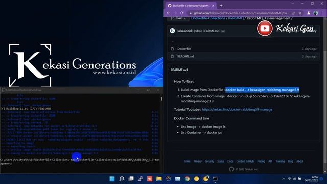Expand commit message ellipsis button
This screenshot has width=327, height=184.
point(223,31)
